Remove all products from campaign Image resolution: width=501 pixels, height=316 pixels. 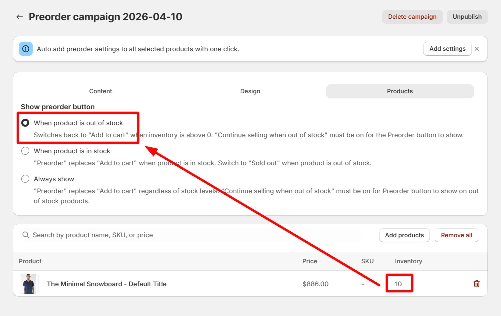[x=456, y=235]
